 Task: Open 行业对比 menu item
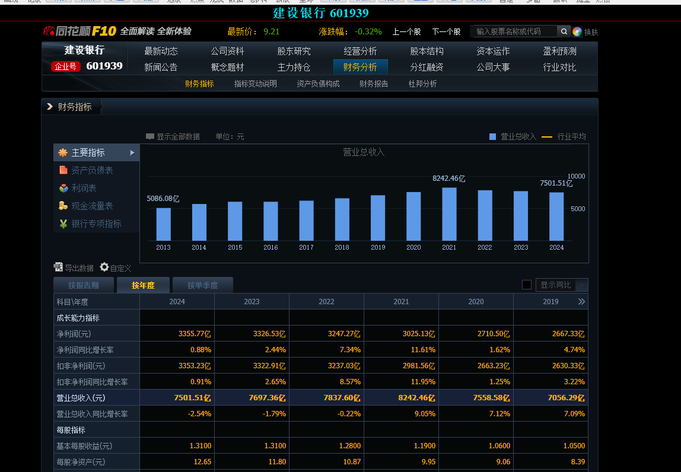pyautogui.click(x=559, y=68)
